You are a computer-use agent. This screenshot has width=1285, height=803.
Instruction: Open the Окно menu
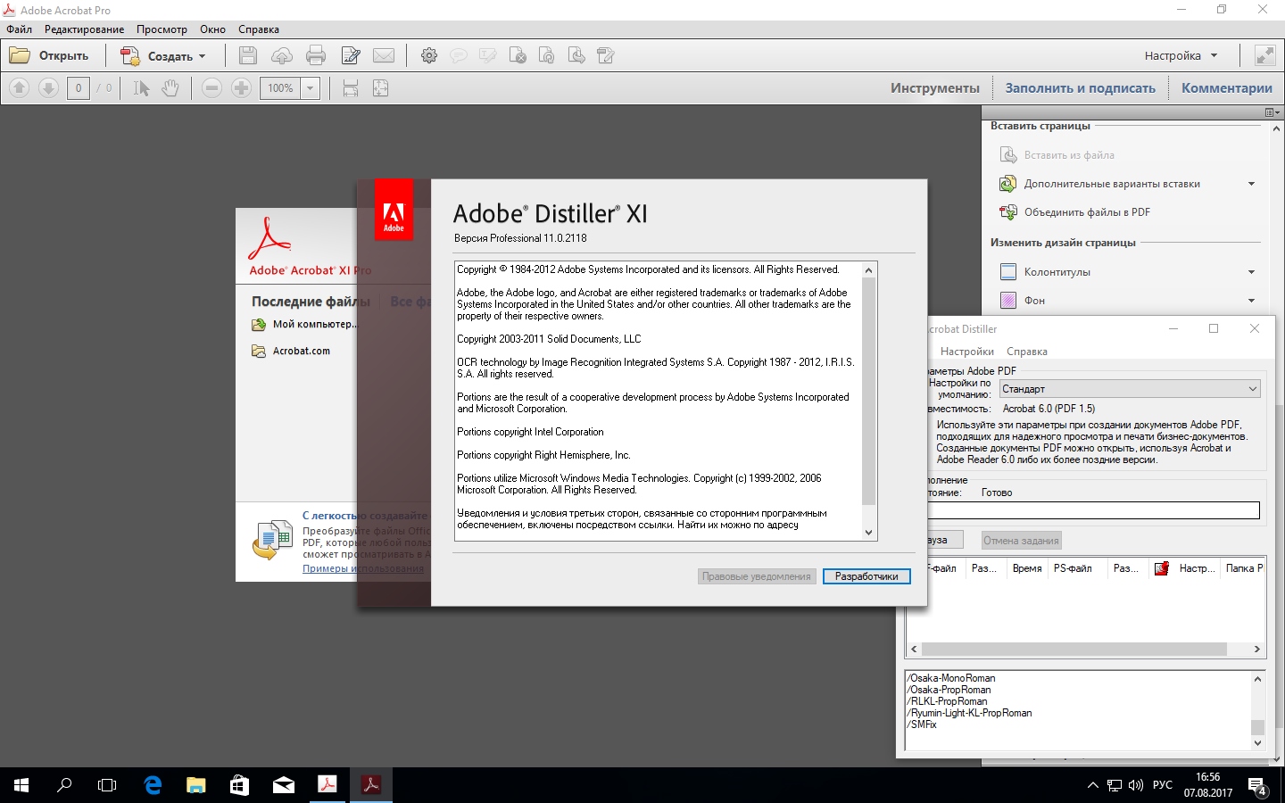click(212, 29)
